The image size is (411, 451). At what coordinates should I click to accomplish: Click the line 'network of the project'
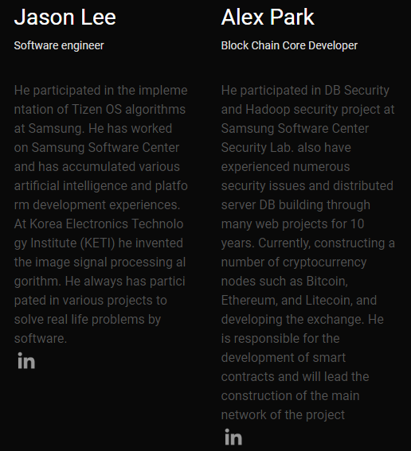point(283,414)
